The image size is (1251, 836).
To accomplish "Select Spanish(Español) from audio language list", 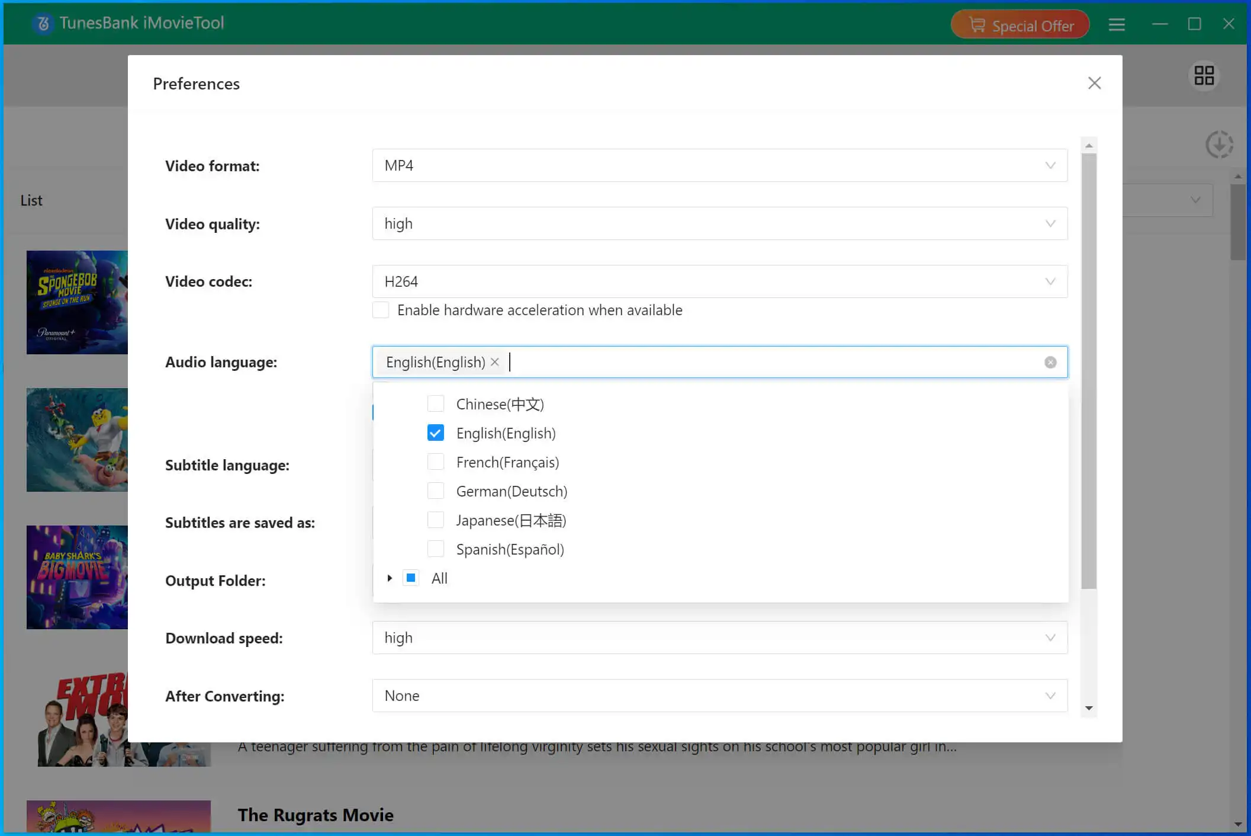I will tap(436, 547).
